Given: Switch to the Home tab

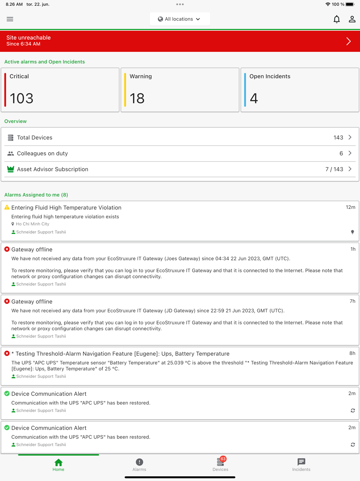Looking at the screenshot, I should 58,465.
